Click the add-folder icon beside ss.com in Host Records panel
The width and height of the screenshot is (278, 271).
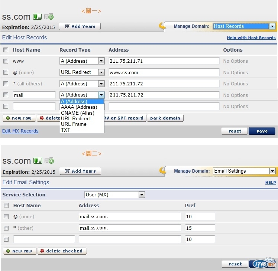click(x=49, y=17)
